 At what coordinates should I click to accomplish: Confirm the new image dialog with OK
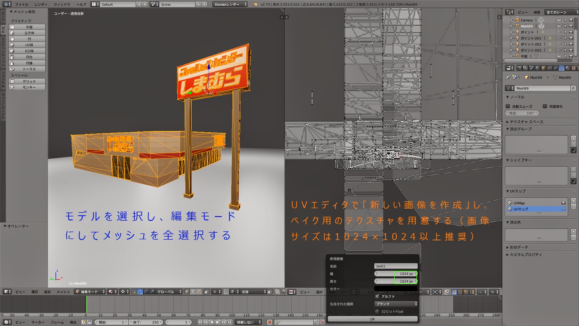click(x=373, y=319)
